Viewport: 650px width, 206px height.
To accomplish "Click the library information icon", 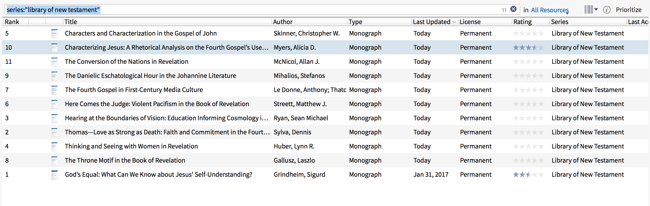I will click(x=607, y=10).
